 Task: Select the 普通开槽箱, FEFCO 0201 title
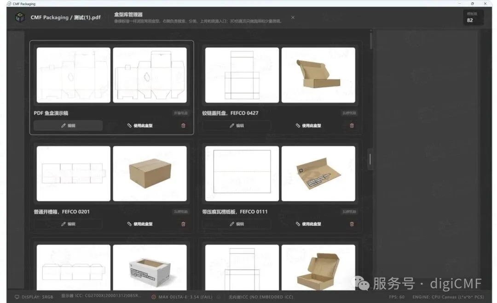(x=62, y=212)
